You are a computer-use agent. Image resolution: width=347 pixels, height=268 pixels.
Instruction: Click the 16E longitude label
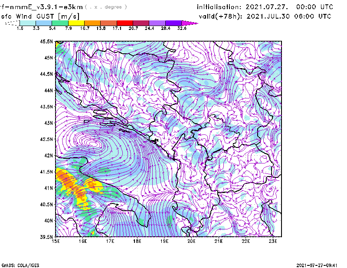pyautogui.click(x=83, y=241)
